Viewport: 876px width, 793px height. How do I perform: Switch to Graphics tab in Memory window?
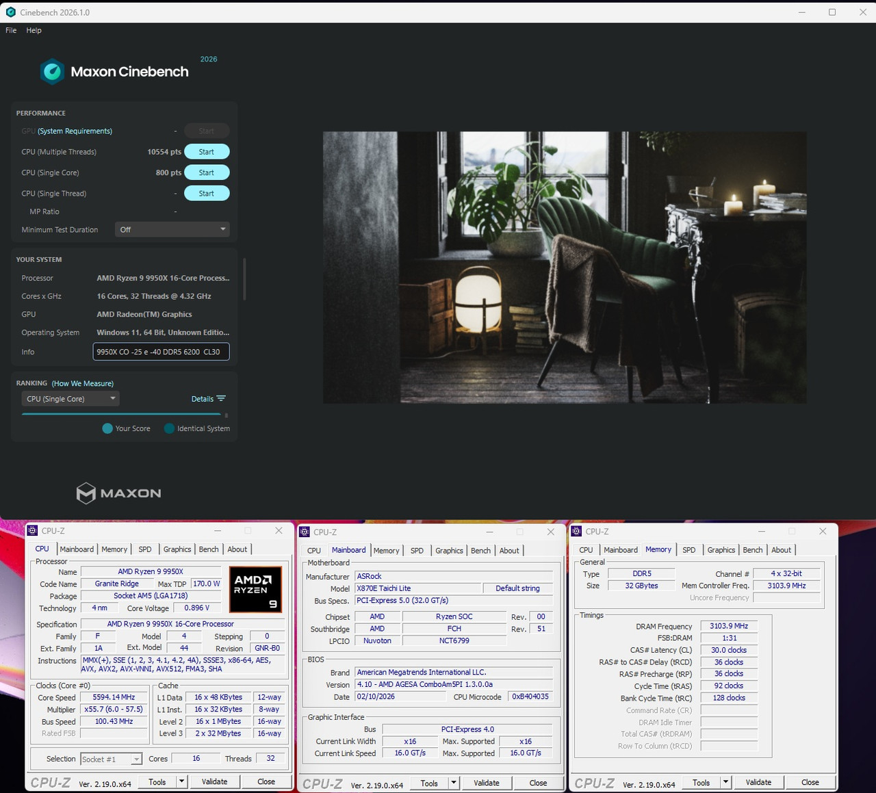[x=721, y=550]
